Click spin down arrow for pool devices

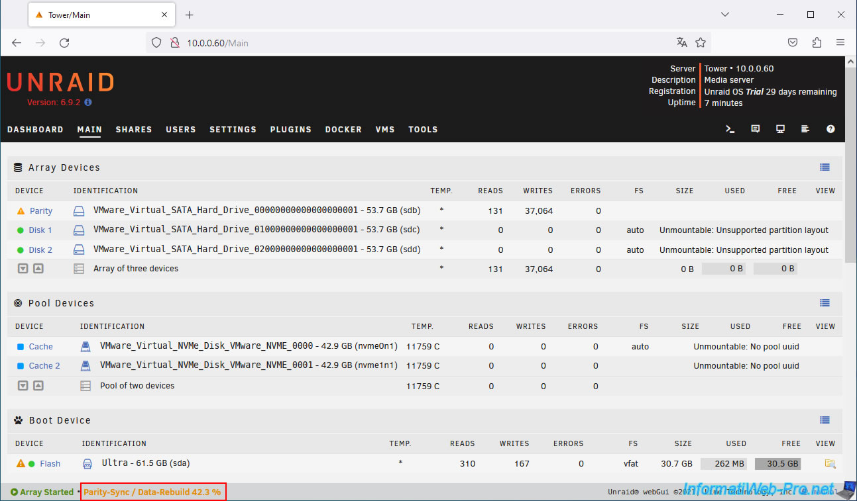23,386
